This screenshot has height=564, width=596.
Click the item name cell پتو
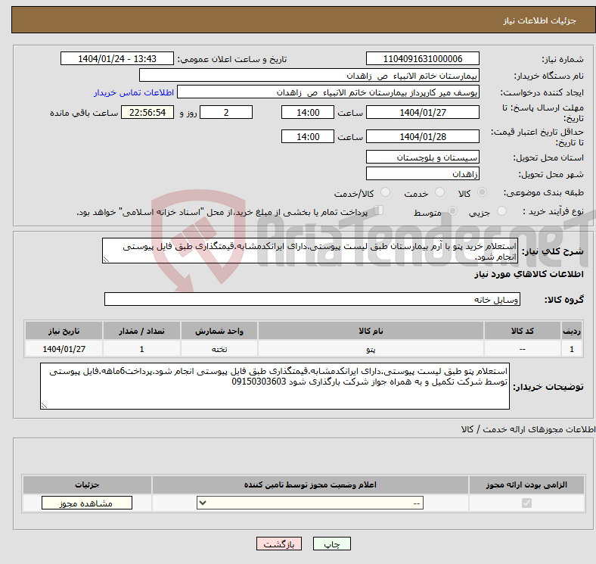tap(371, 348)
